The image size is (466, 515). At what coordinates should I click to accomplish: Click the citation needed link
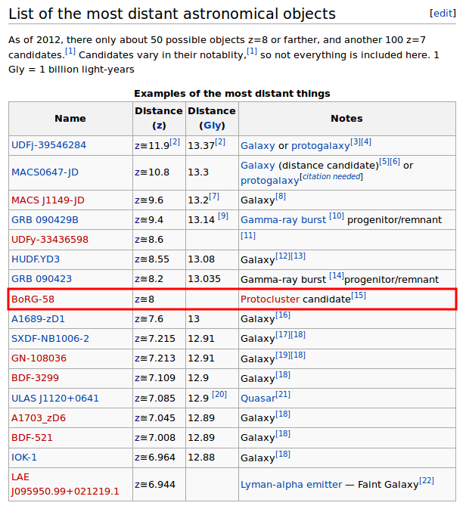(331, 177)
